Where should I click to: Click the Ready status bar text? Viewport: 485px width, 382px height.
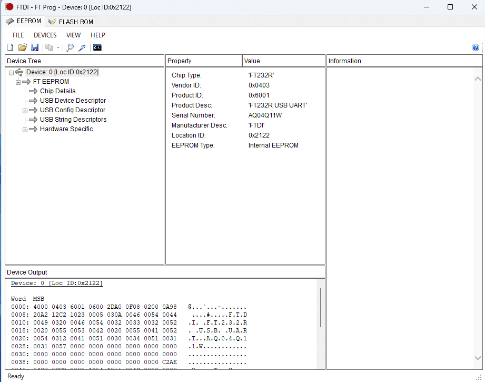(16, 376)
